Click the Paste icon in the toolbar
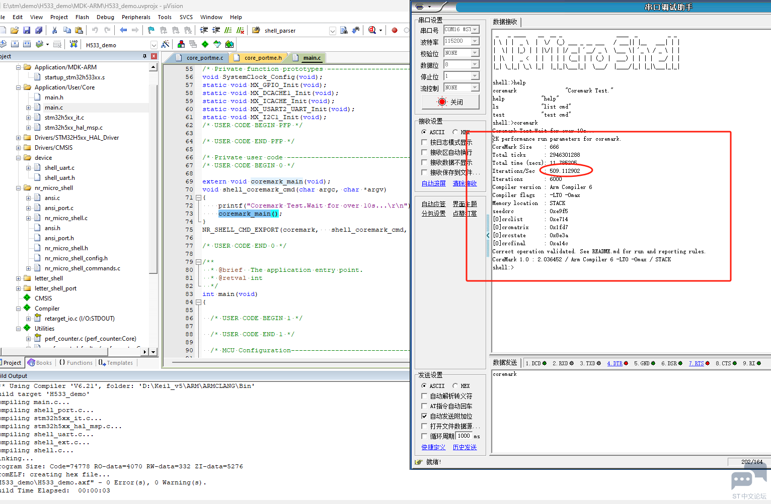 click(79, 30)
